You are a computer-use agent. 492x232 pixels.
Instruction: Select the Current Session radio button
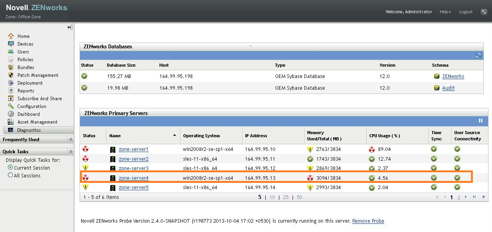click(x=11, y=167)
